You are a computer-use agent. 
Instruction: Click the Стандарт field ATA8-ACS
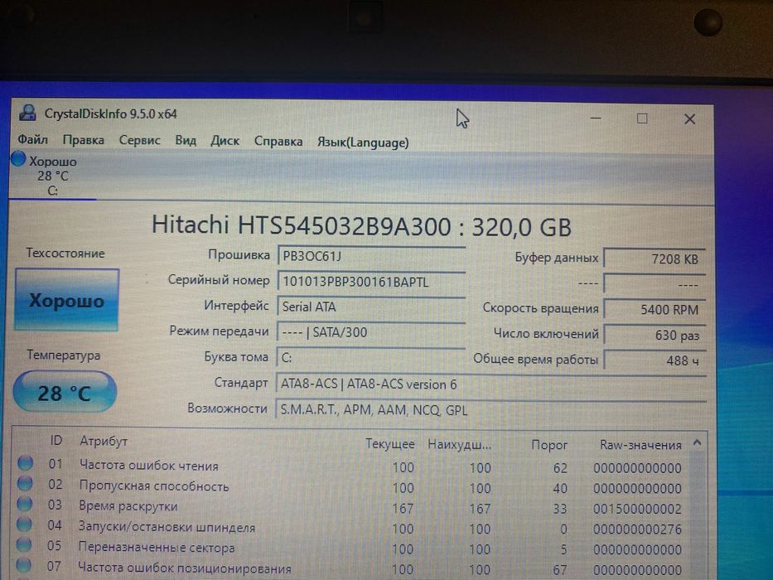[491, 384]
